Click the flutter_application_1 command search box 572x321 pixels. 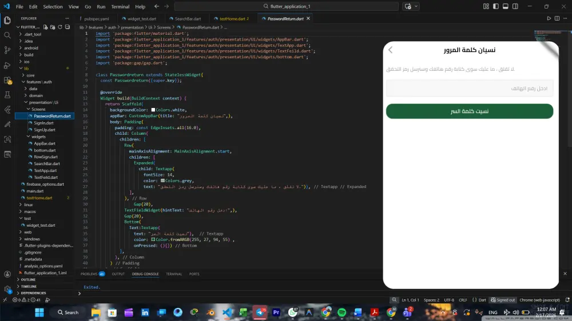pyautogui.click(x=287, y=6)
